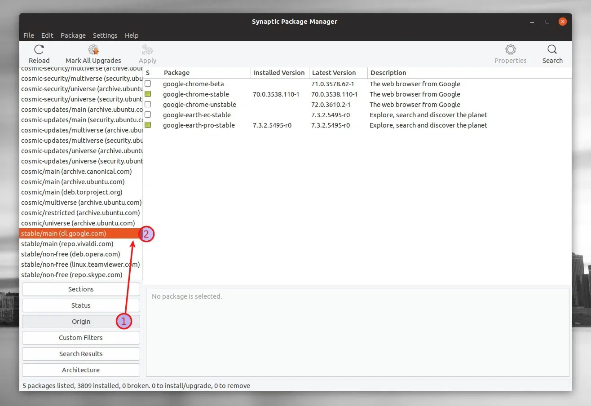Sort by Latest Version column header

point(338,73)
